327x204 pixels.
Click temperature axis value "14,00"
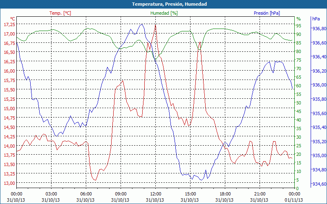point(9,146)
